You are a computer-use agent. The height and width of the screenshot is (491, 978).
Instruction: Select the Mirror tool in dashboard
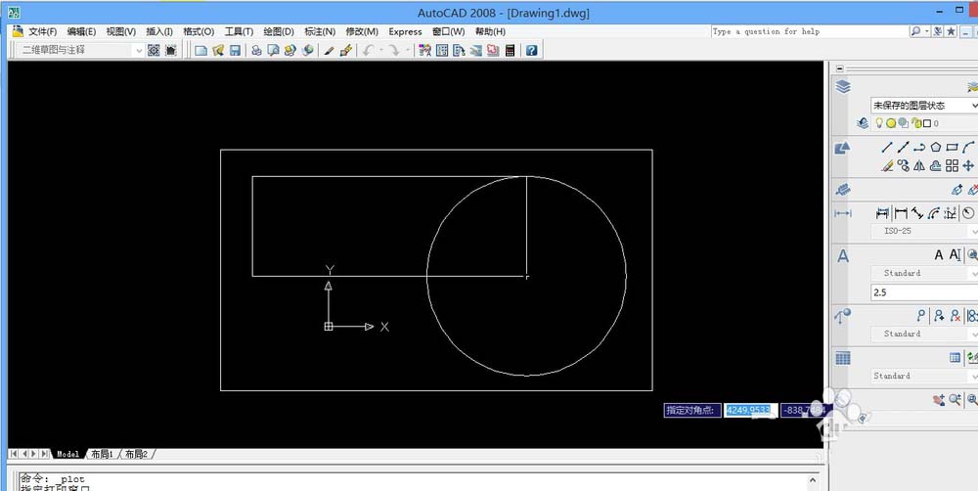click(919, 165)
